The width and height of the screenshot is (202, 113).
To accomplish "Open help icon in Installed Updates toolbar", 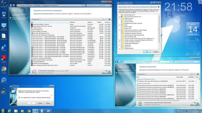I will click(198, 74).
